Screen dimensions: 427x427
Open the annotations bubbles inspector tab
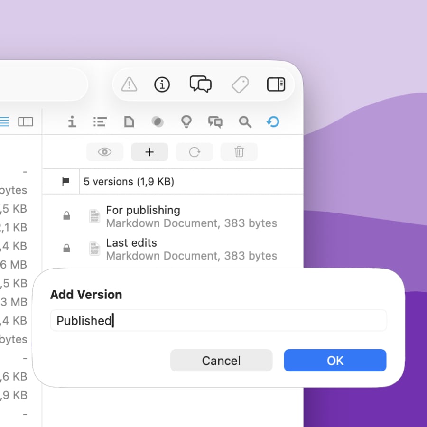point(215,122)
